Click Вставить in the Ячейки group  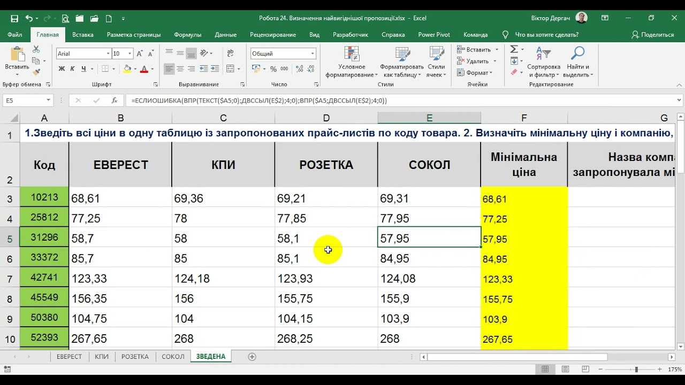[474, 49]
